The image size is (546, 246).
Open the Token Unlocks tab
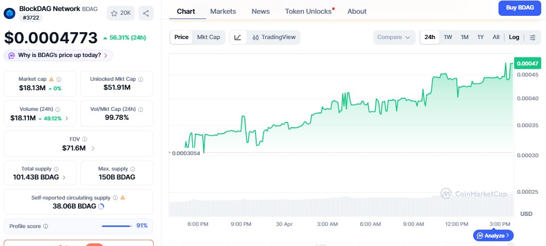click(x=308, y=12)
